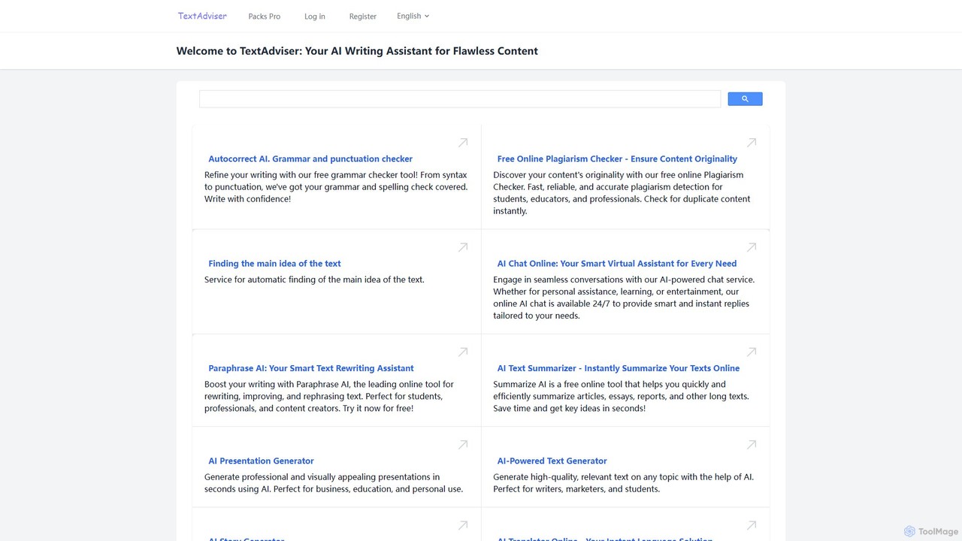Open AI Chat Online link

click(617, 264)
